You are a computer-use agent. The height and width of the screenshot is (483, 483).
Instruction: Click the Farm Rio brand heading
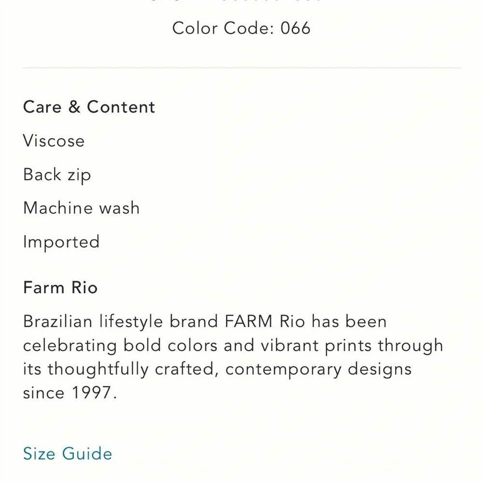[x=60, y=288]
